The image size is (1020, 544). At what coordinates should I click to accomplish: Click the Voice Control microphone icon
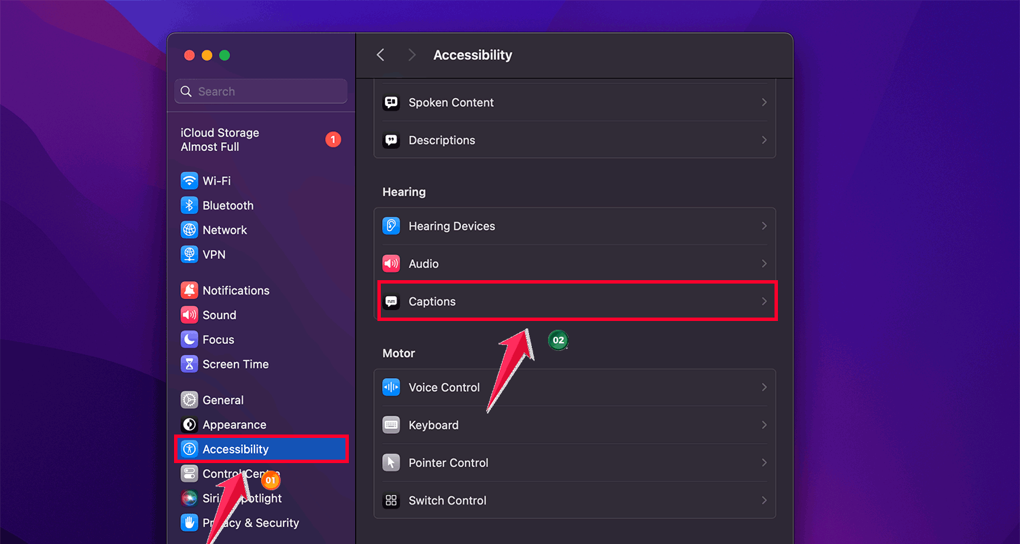tap(391, 387)
